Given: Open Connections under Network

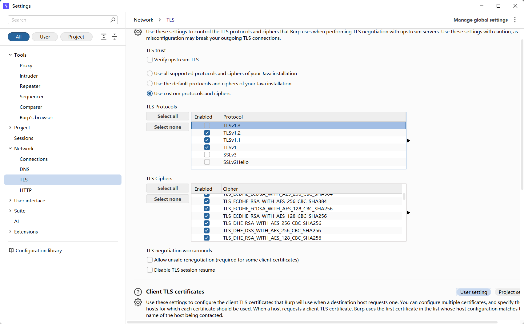Looking at the screenshot, I should point(34,159).
